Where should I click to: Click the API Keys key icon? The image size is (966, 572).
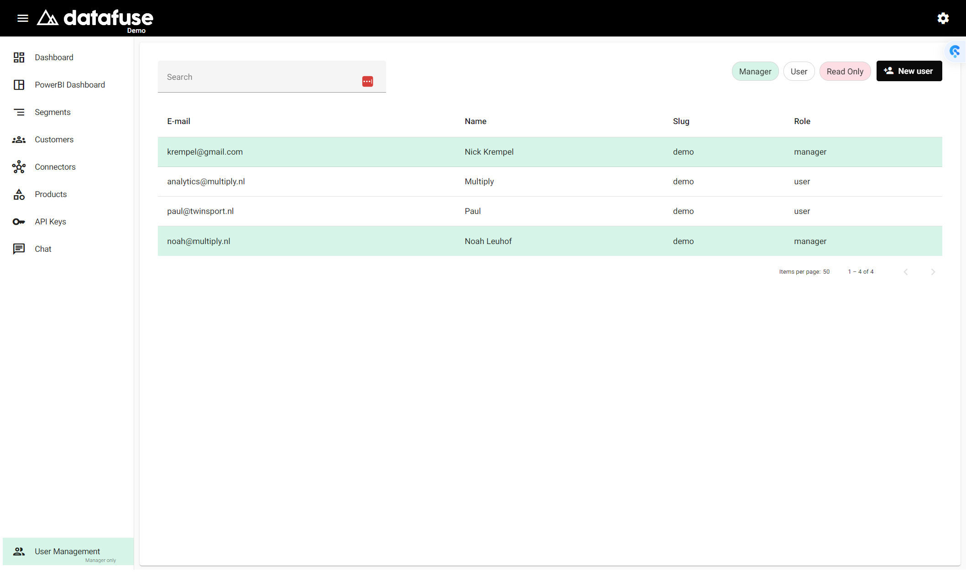[19, 222]
